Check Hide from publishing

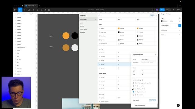[133, 105]
